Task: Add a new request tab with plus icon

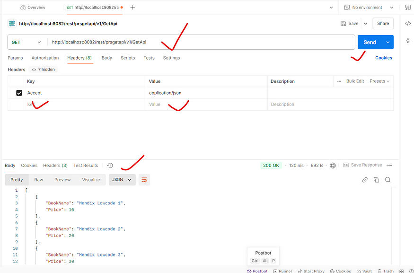Action: 132,8
